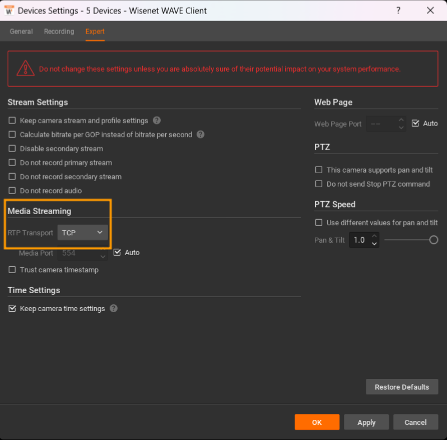The width and height of the screenshot is (447, 440).
Task: Click the Web Page Port down arrow
Action: coord(401,128)
